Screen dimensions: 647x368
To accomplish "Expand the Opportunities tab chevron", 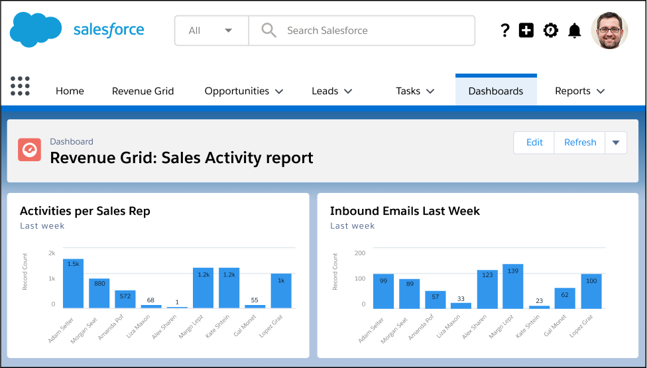I will coord(279,92).
